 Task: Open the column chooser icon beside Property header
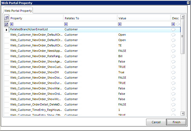click(x=6, y=18)
